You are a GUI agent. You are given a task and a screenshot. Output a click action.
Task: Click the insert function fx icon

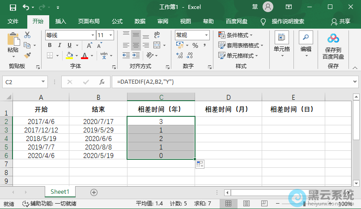102,82
